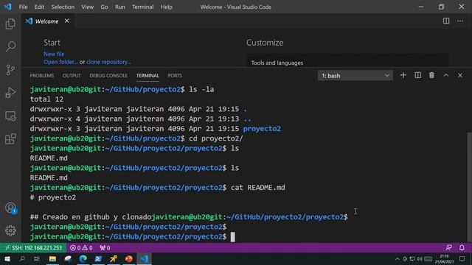Create a new terminal with plus icon
The image size is (472, 265).
(x=403, y=75)
